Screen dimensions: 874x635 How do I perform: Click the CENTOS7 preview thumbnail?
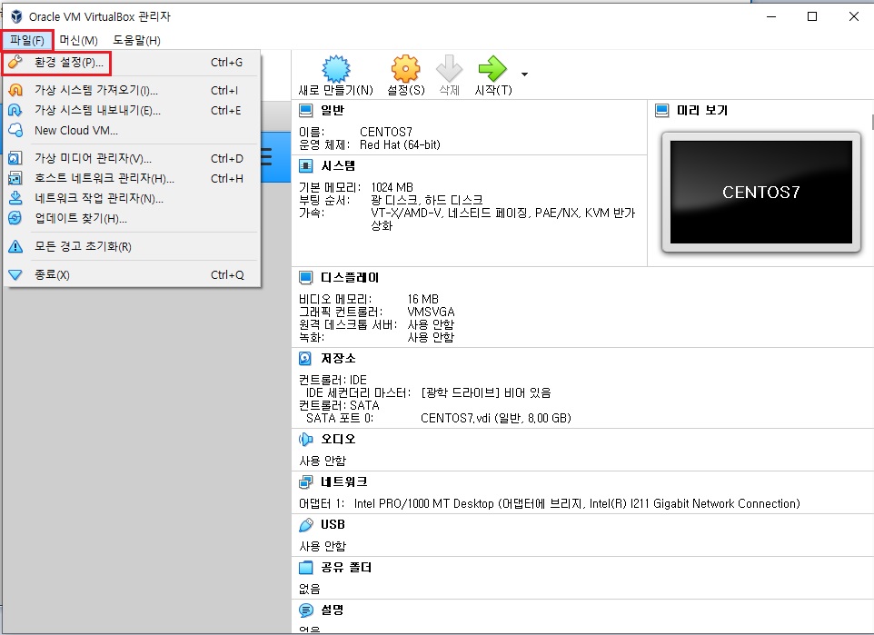[x=760, y=192]
